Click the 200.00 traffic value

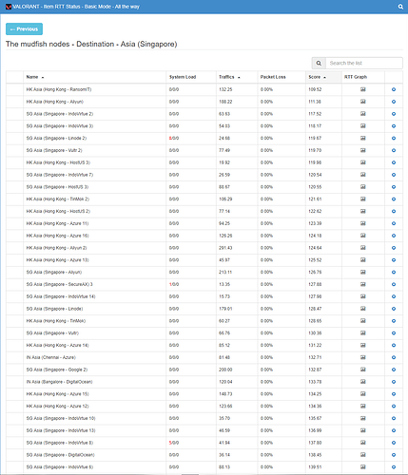point(225,370)
